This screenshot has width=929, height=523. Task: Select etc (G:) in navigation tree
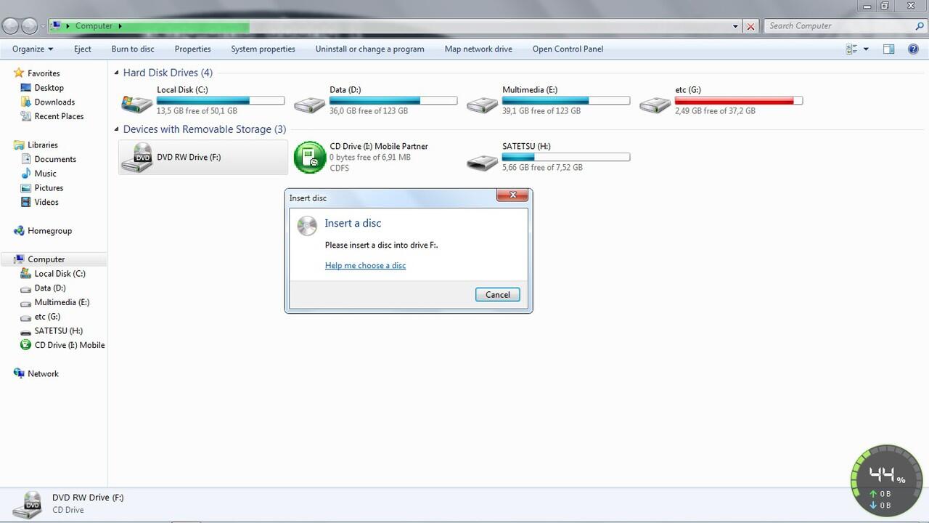pos(47,317)
